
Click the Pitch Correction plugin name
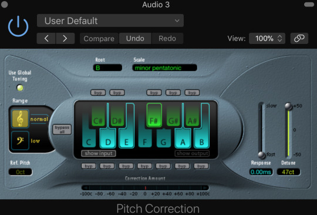click(158, 209)
